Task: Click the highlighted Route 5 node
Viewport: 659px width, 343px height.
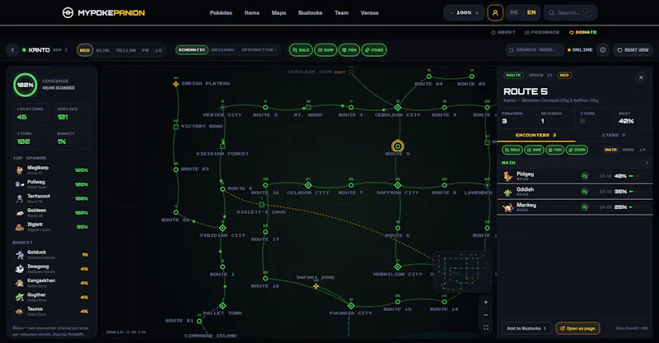Action: point(398,146)
